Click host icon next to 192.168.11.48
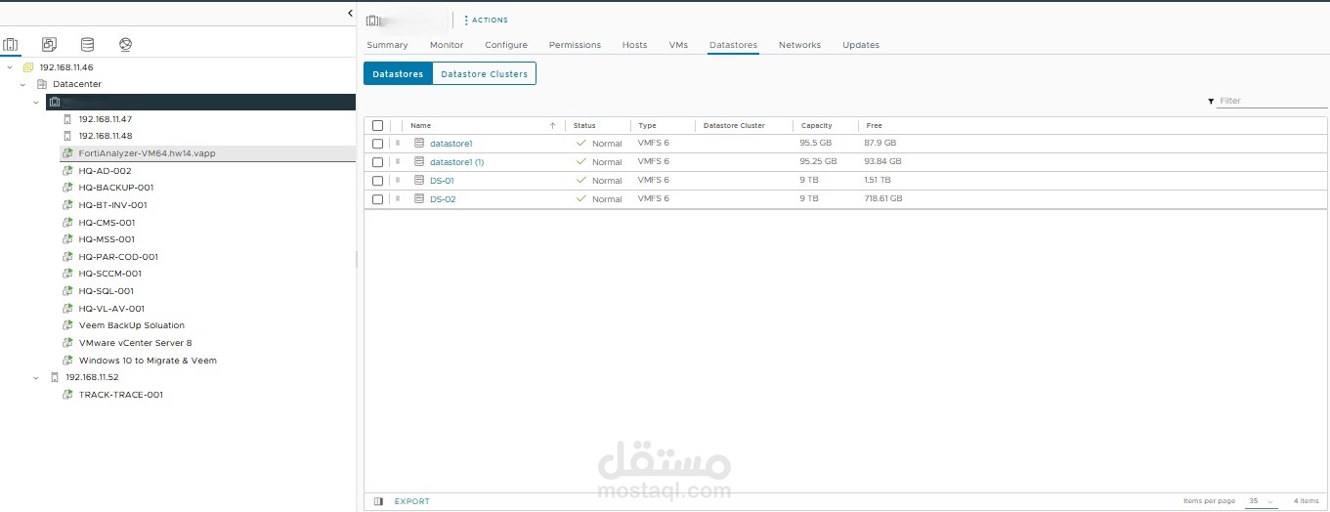The image size is (1330, 512). tap(67, 136)
